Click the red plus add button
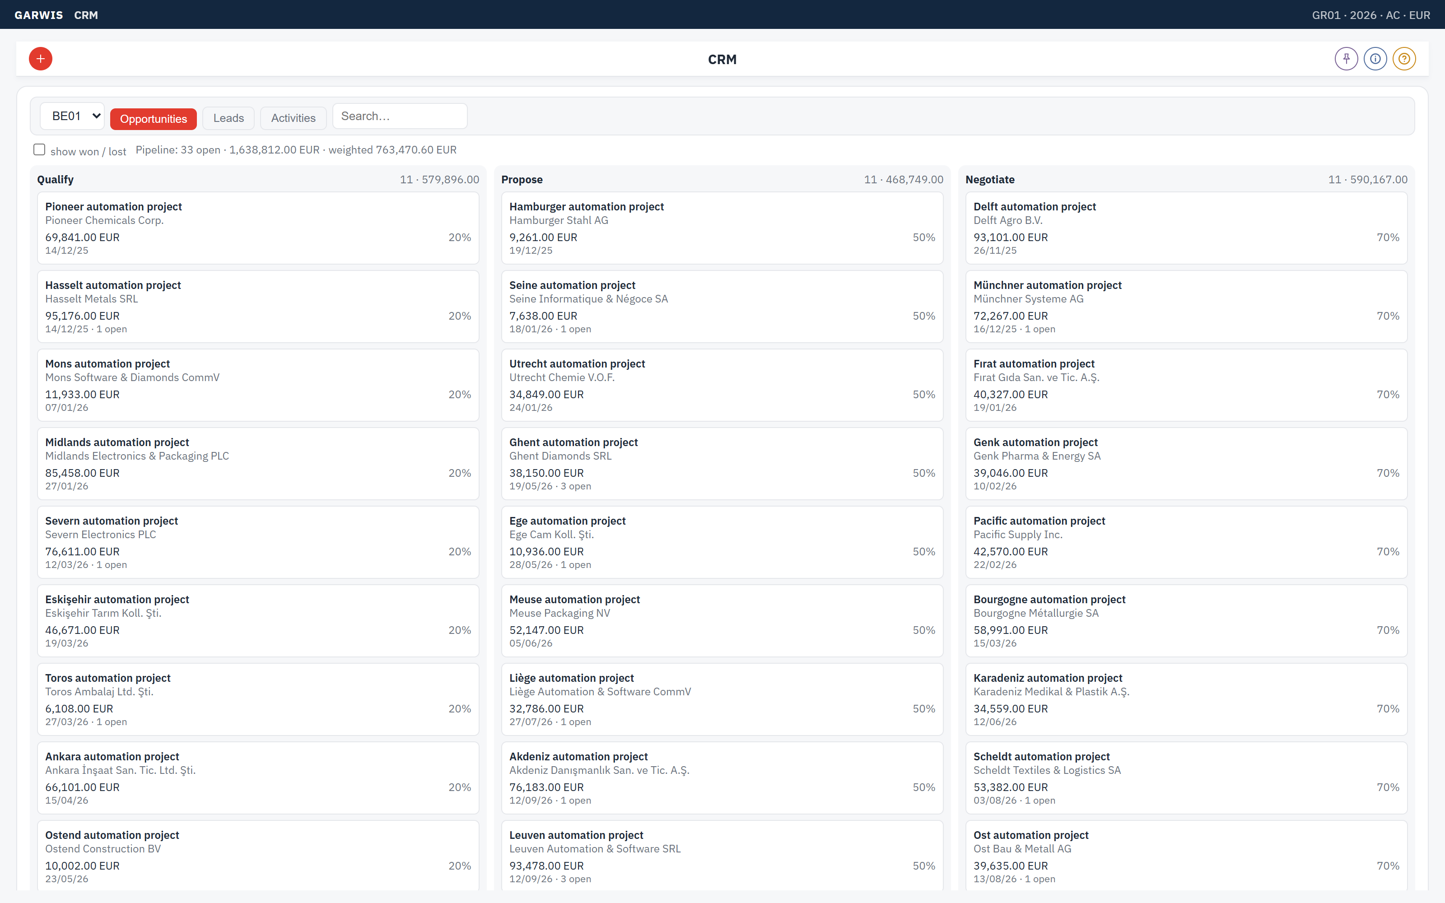The height and width of the screenshot is (903, 1445). click(x=41, y=59)
